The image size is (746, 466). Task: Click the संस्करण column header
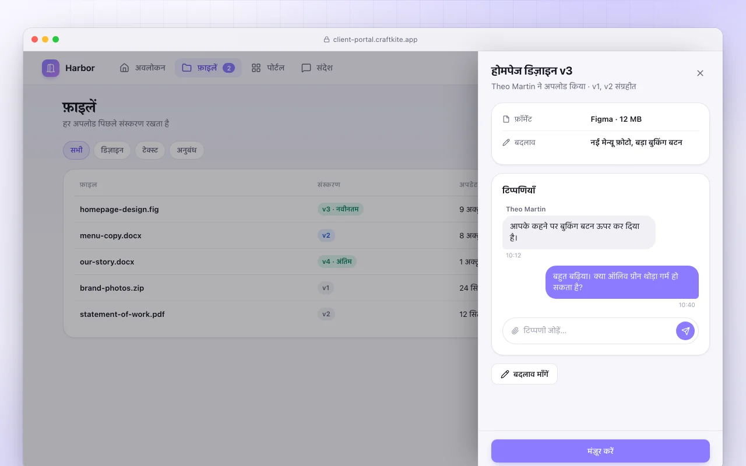pyautogui.click(x=329, y=185)
